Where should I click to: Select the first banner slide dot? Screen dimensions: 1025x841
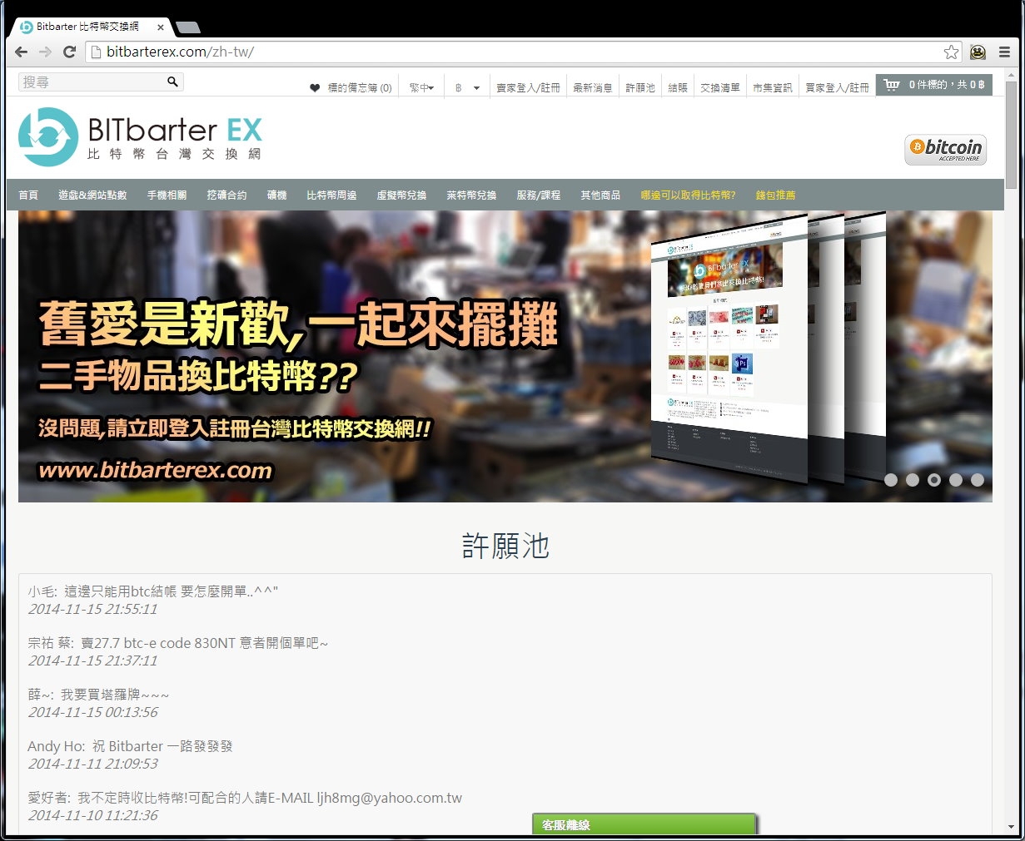click(891, 480)
